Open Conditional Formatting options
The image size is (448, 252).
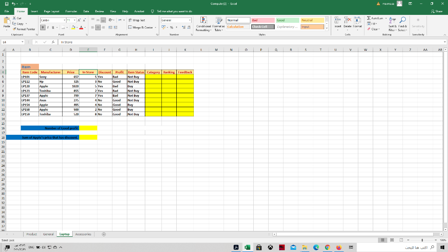click(204, 24)
